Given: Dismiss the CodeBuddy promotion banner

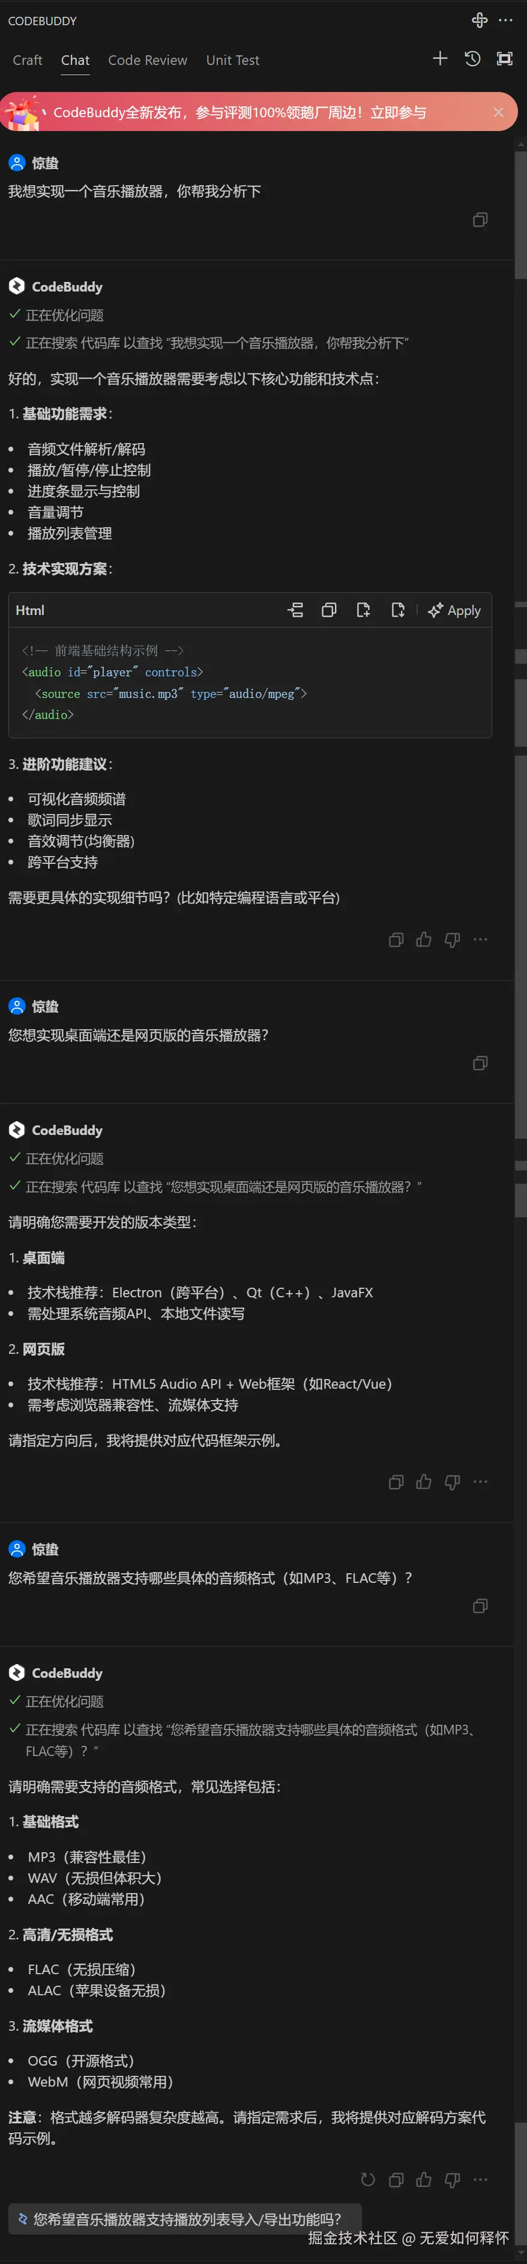Looking at the screenshot, I should coord(498,112).
